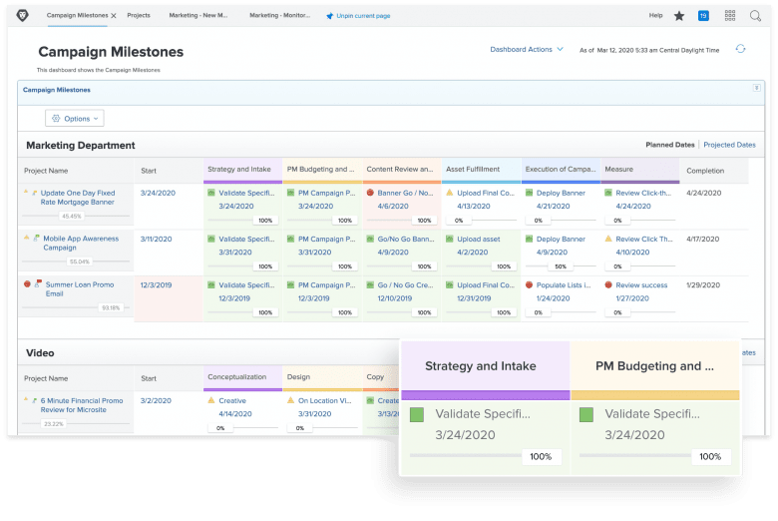The height and width of the screenshot is (521, 778).
Task: Click the Execution of Campa... column header
Action: pos(561,171)
